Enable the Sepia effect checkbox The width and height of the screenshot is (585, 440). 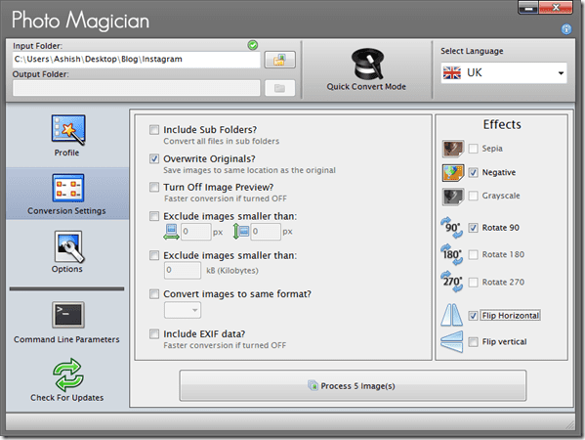[473, 149]
